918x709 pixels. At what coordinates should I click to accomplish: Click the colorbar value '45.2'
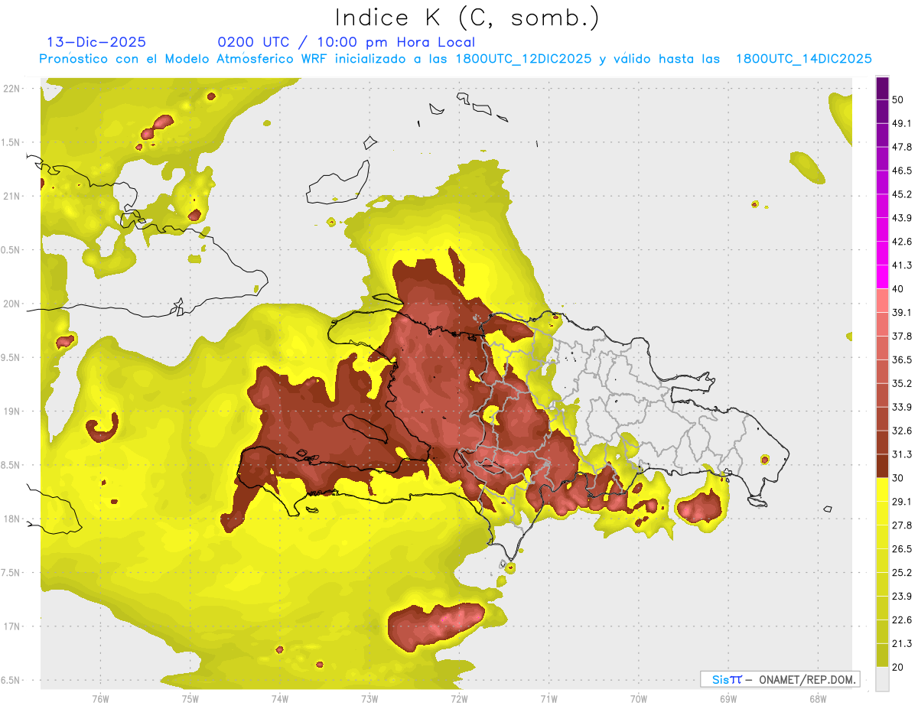[902, 194]
